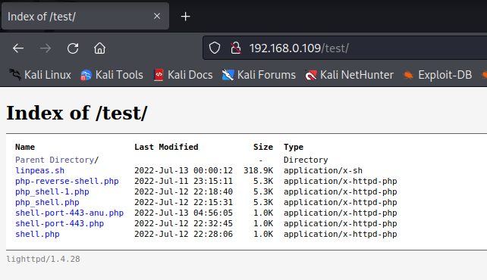Screen dimensions: 487x280
Task: Open a new tab with the plus icon
Action: coord(185,17)
